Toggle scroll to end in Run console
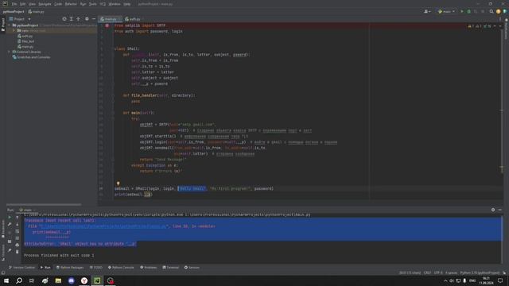 coord(17,238)
